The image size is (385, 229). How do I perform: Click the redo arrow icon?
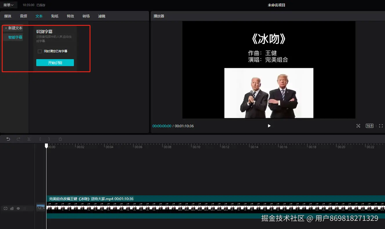tap(19, 139)
